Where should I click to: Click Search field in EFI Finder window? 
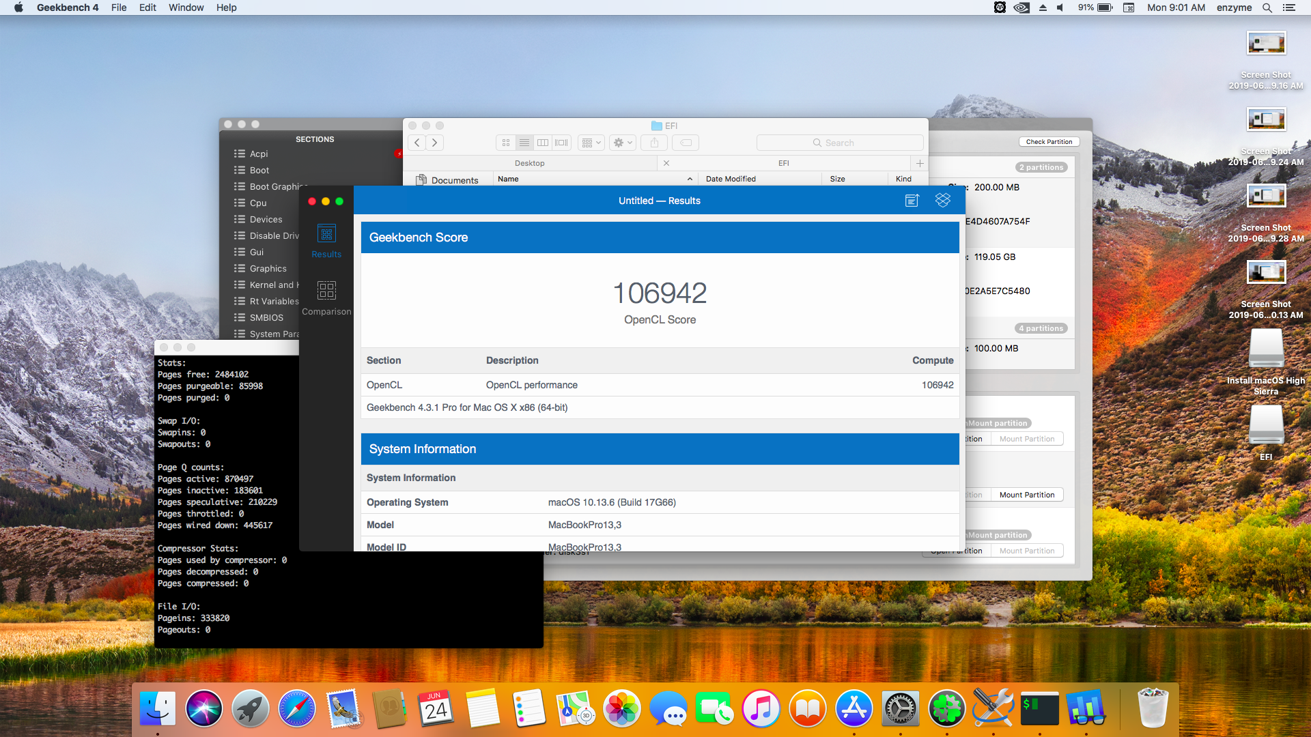click(x=839, y=142)
